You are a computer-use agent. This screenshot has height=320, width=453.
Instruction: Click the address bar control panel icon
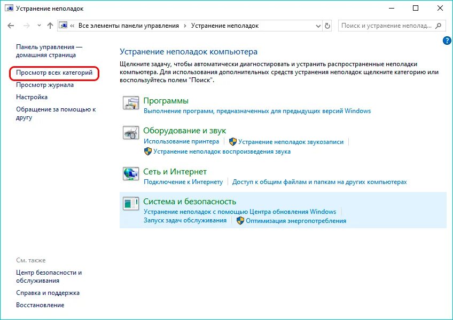click(63, 26)
